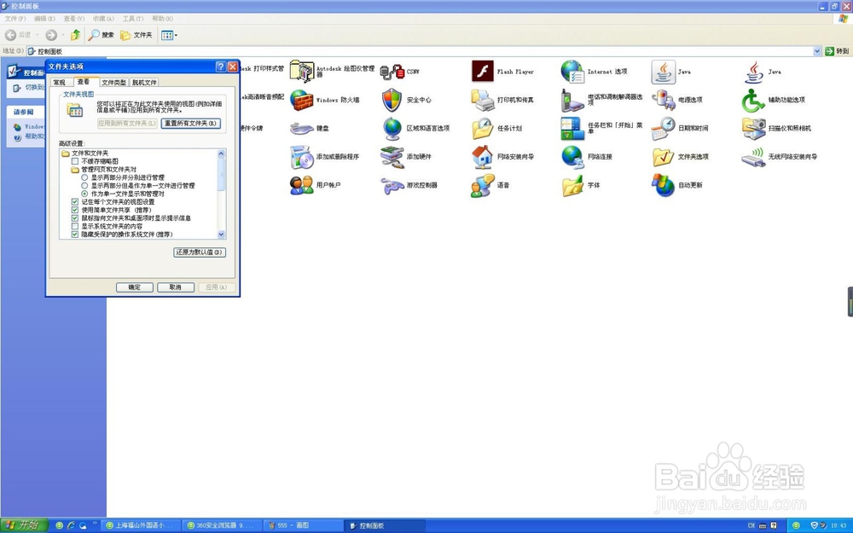This screenshot has width=853, height=533.
Task: Open the 打印机和传真 icon
Action: click(483, 100)
